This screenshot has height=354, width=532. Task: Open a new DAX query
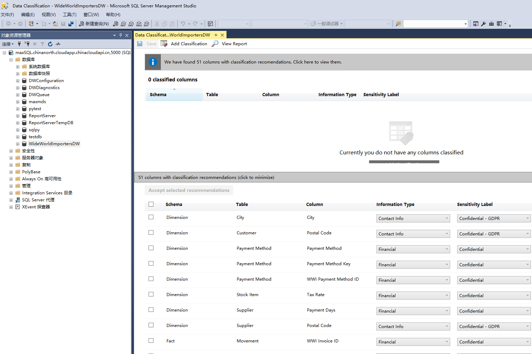[x=146, y=24]
